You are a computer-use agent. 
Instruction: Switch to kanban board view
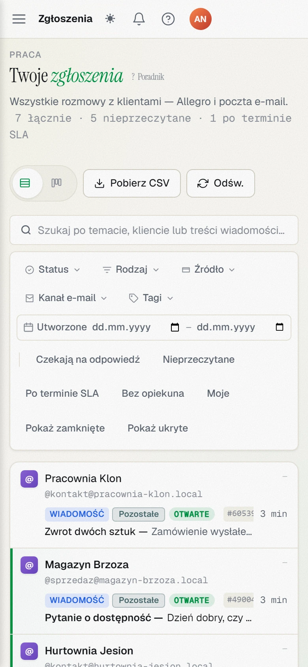pyautogui.click(x=56, y=183)
